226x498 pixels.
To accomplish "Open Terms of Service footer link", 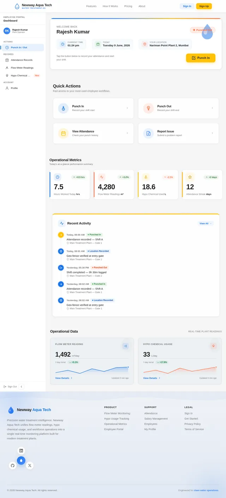I will point(194,429).
